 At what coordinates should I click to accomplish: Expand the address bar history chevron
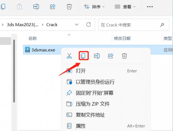coord(77,24)
